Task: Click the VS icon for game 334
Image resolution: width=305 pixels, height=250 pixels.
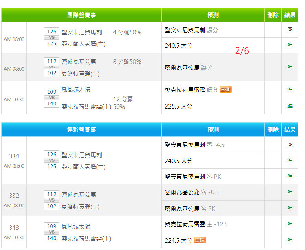Action: click(52, 160)
